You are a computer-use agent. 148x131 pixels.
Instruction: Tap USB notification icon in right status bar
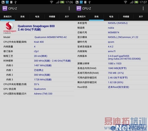89,2
